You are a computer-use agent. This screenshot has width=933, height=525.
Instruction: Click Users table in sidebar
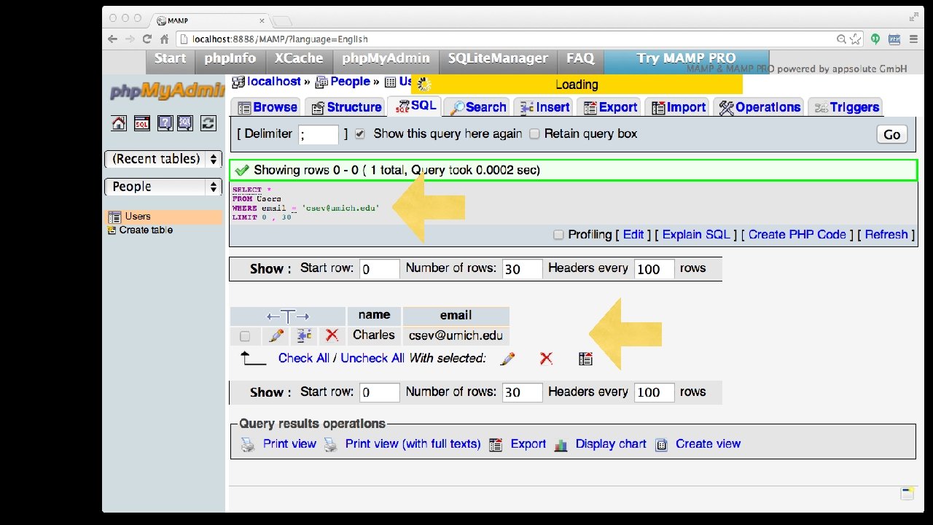tap(138, 217)
